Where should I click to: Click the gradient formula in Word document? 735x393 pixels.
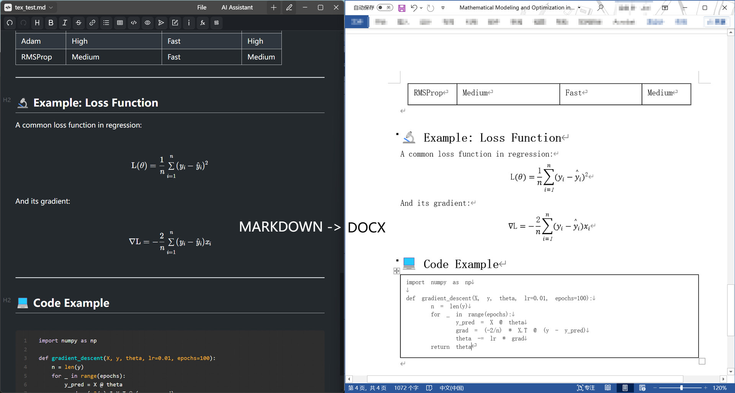[549, 227]
